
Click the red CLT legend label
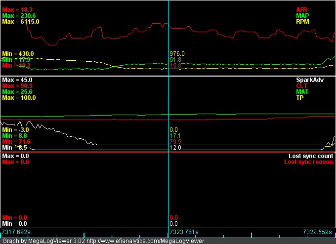(x=302, y=85)
